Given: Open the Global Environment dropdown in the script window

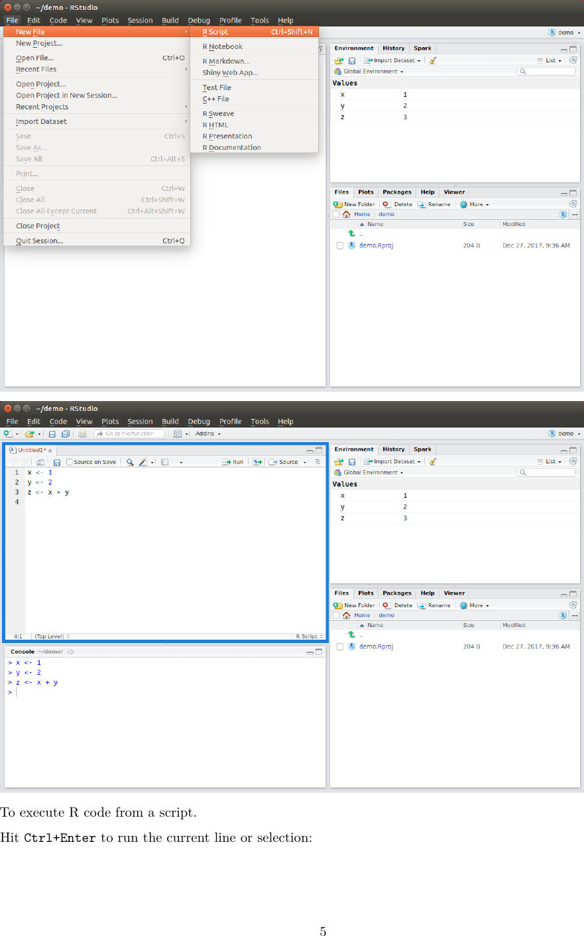Looking at the screenshot, I should (369, 473).
